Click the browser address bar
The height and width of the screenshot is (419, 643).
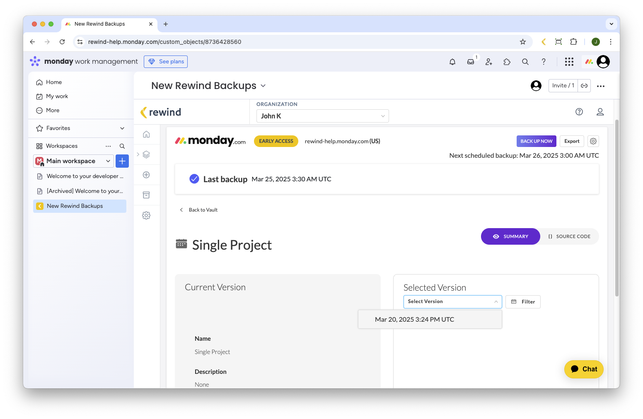(x=302, y=42)
